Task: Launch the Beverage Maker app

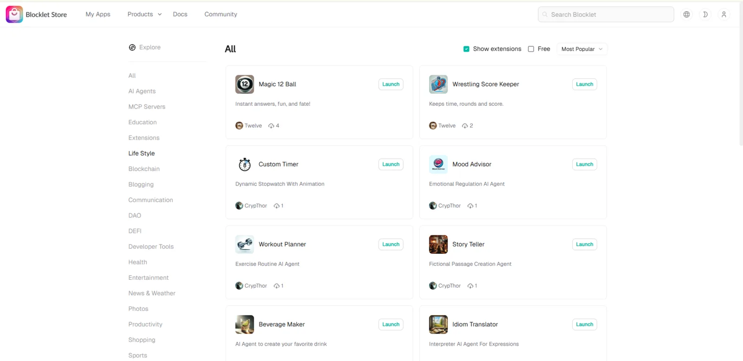Action: (x=391, y=324)
